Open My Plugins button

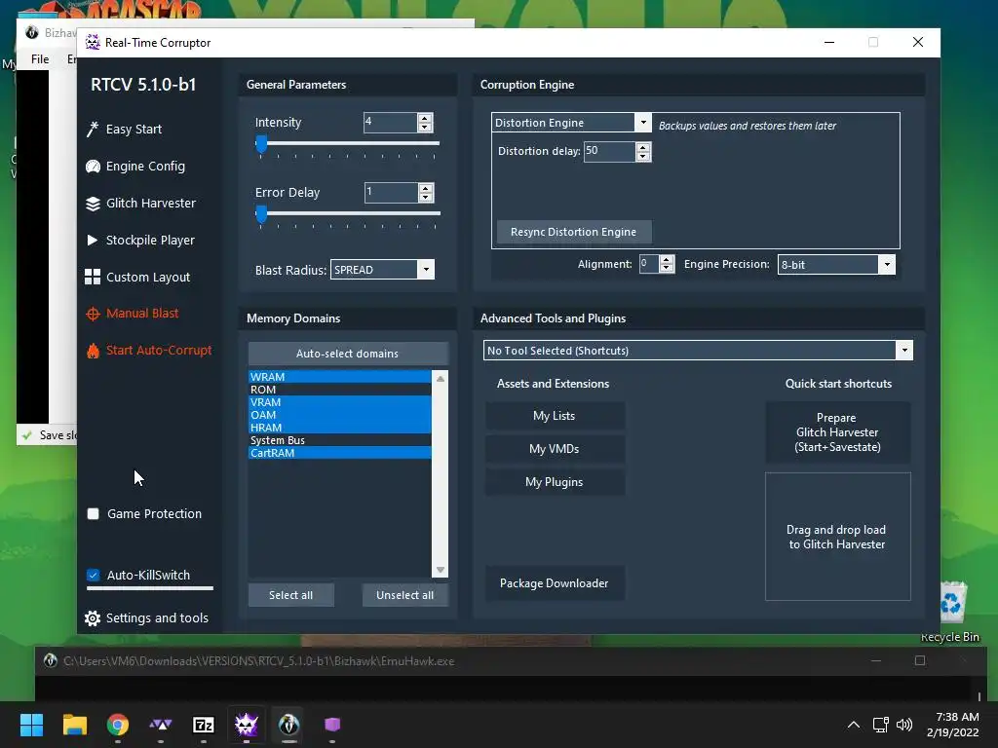(555, 482)
